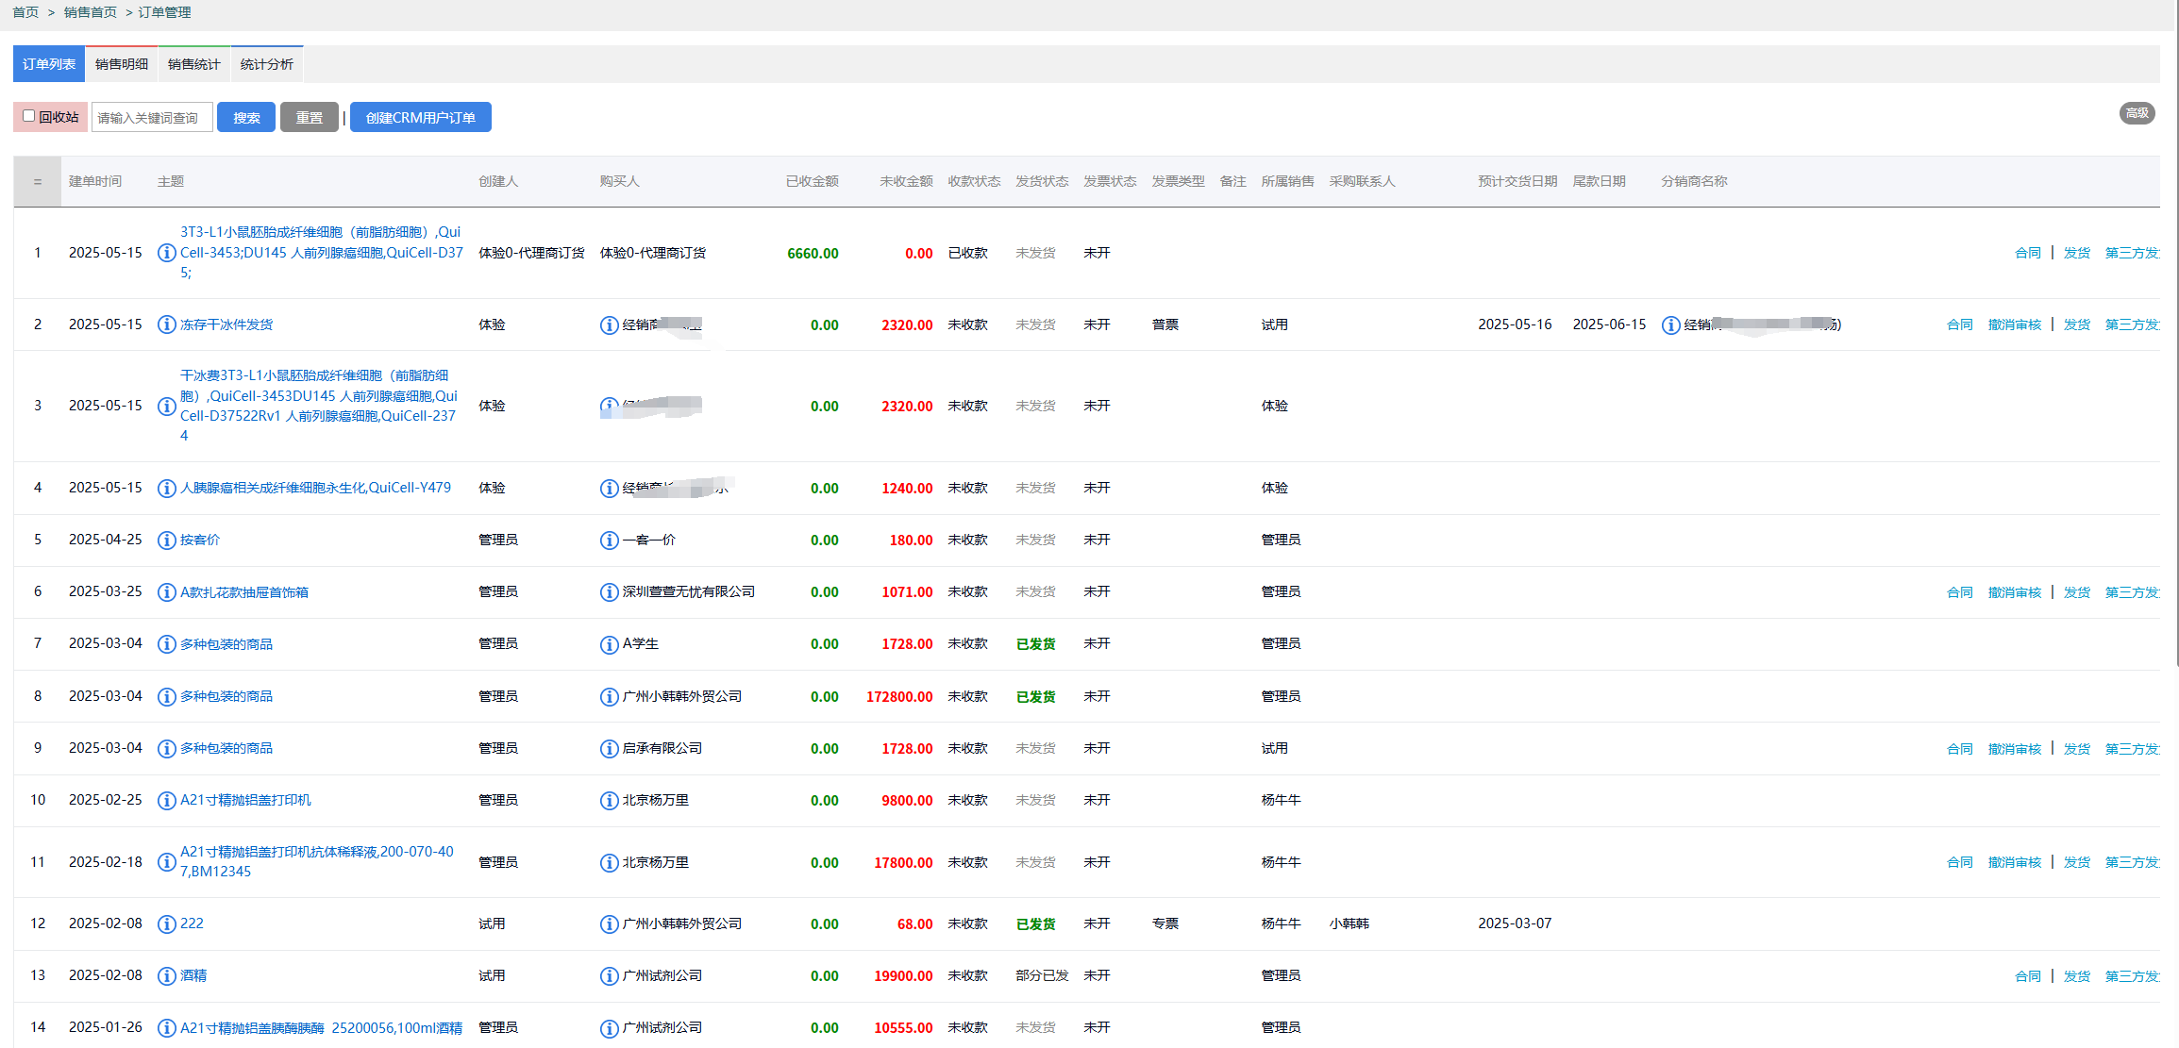Click 创建CRM用户订单 button
The width and height of the screenshot is (2179, 1048).
pos(421,117)
